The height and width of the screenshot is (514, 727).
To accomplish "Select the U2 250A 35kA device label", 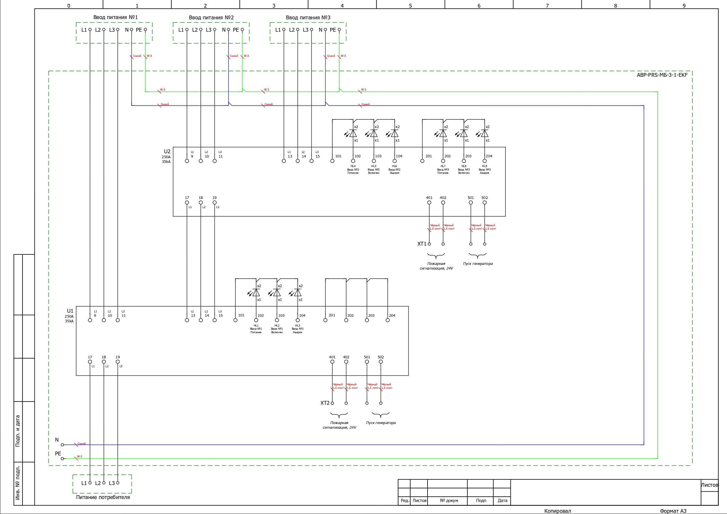I will pos(166,156).
